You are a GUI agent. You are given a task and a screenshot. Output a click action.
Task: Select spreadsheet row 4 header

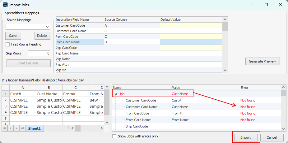tap(6, 112)
